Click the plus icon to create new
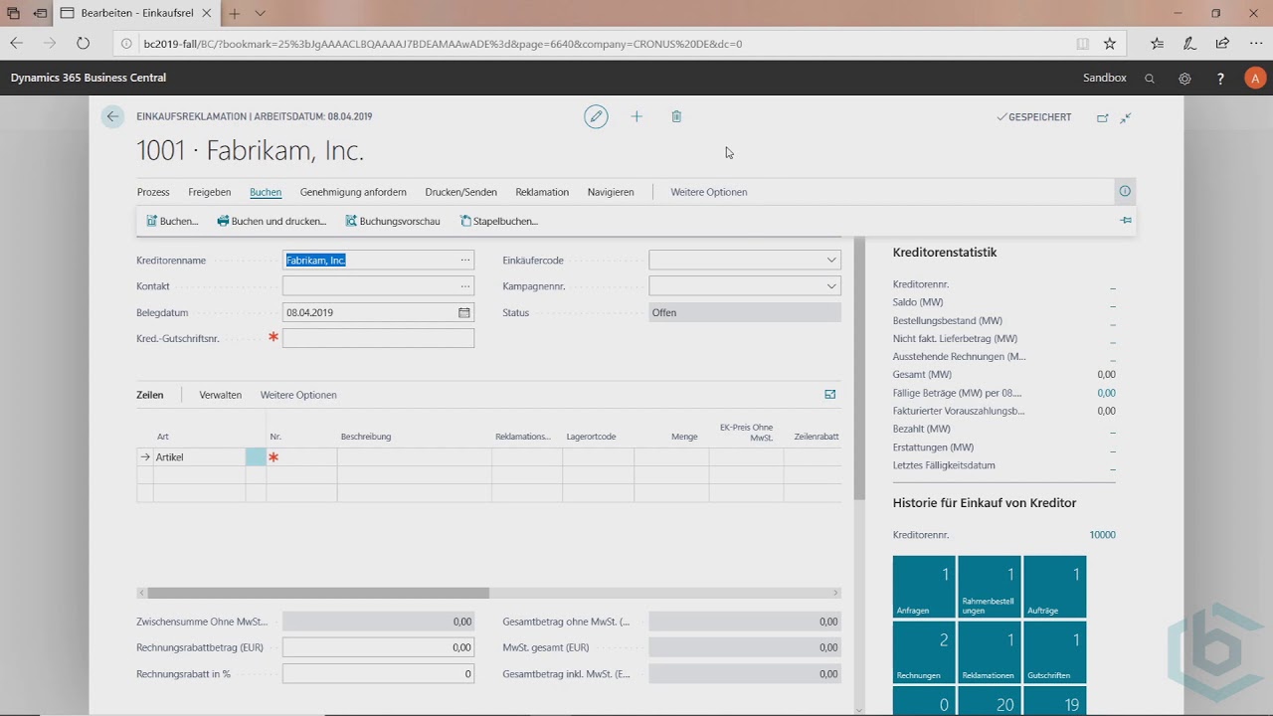Screen dimensions: 1273x716 (636, 116)
